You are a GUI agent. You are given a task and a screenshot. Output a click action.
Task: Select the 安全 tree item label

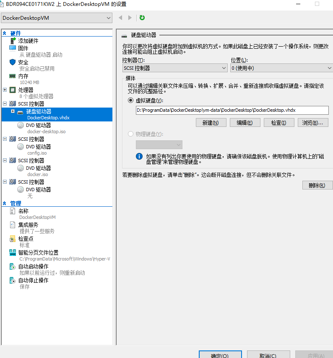pos(23,62)
